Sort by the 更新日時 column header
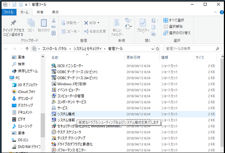 pyautogui.click(x=133, y=57)
